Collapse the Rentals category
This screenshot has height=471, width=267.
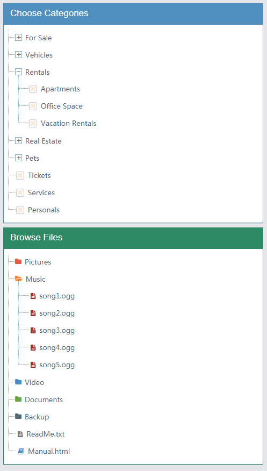tap(19, 72)
